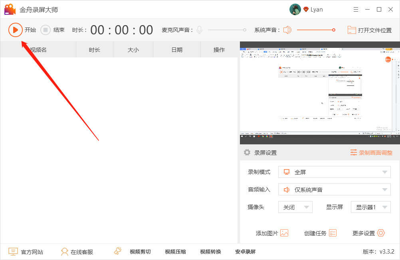Start recording with the orange play button

coord(15,30)
